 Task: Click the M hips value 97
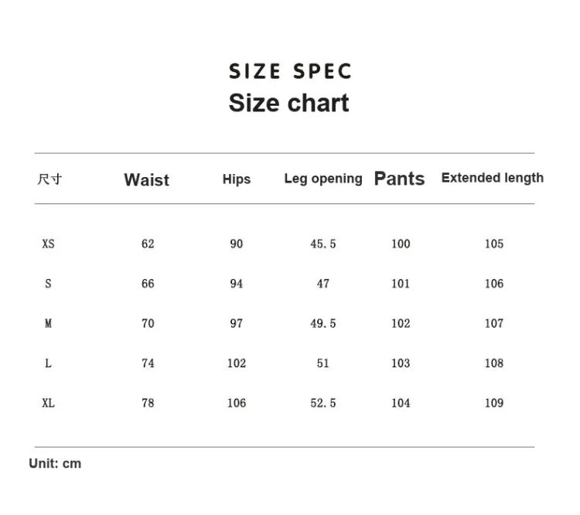point(237,323)
